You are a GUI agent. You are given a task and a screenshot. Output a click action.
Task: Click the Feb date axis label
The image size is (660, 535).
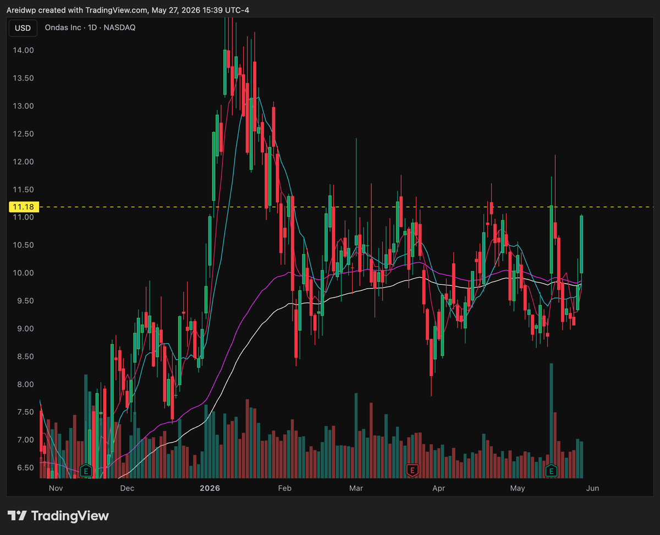point(284,488)
